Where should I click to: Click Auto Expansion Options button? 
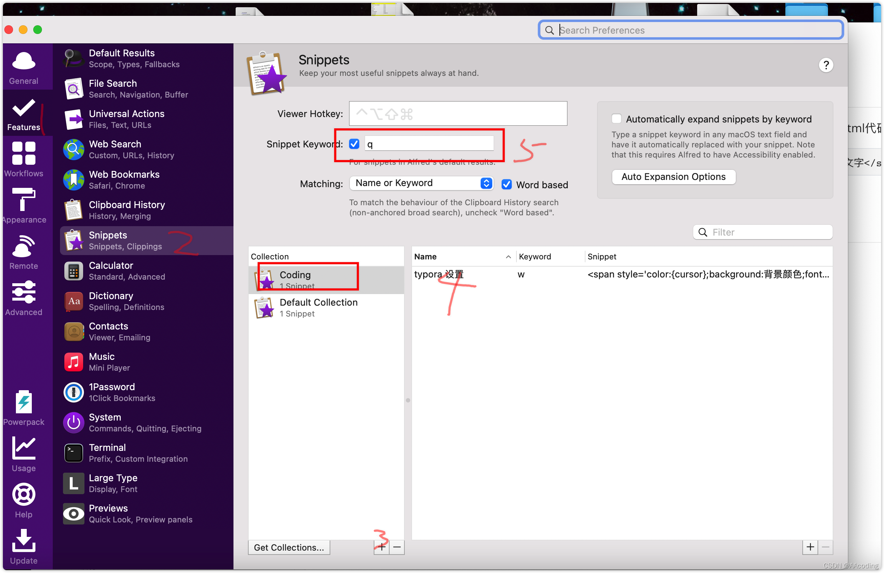(673, 177)
